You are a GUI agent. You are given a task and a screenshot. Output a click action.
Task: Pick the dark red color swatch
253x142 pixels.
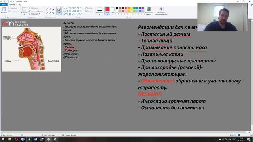[x=123, y=8]
